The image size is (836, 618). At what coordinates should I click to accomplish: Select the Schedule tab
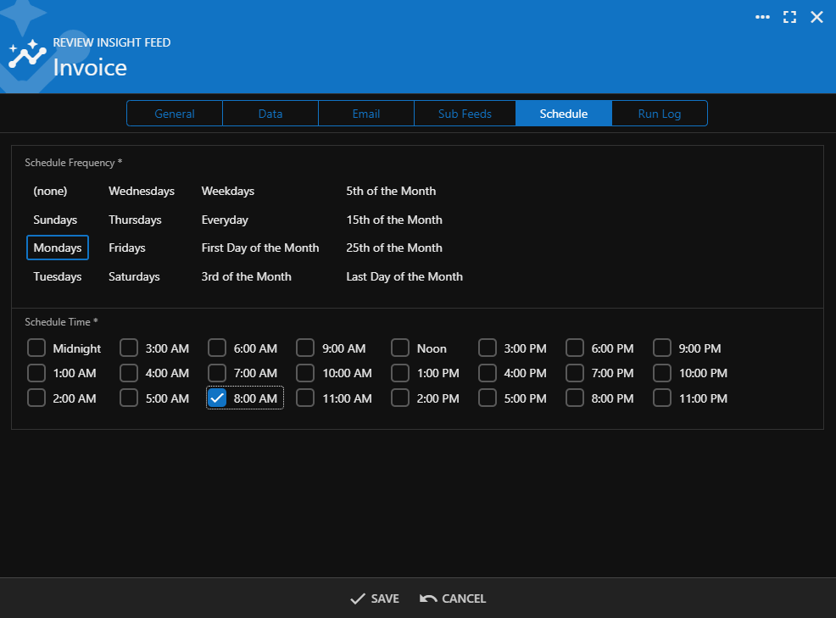tap(564, 114)
